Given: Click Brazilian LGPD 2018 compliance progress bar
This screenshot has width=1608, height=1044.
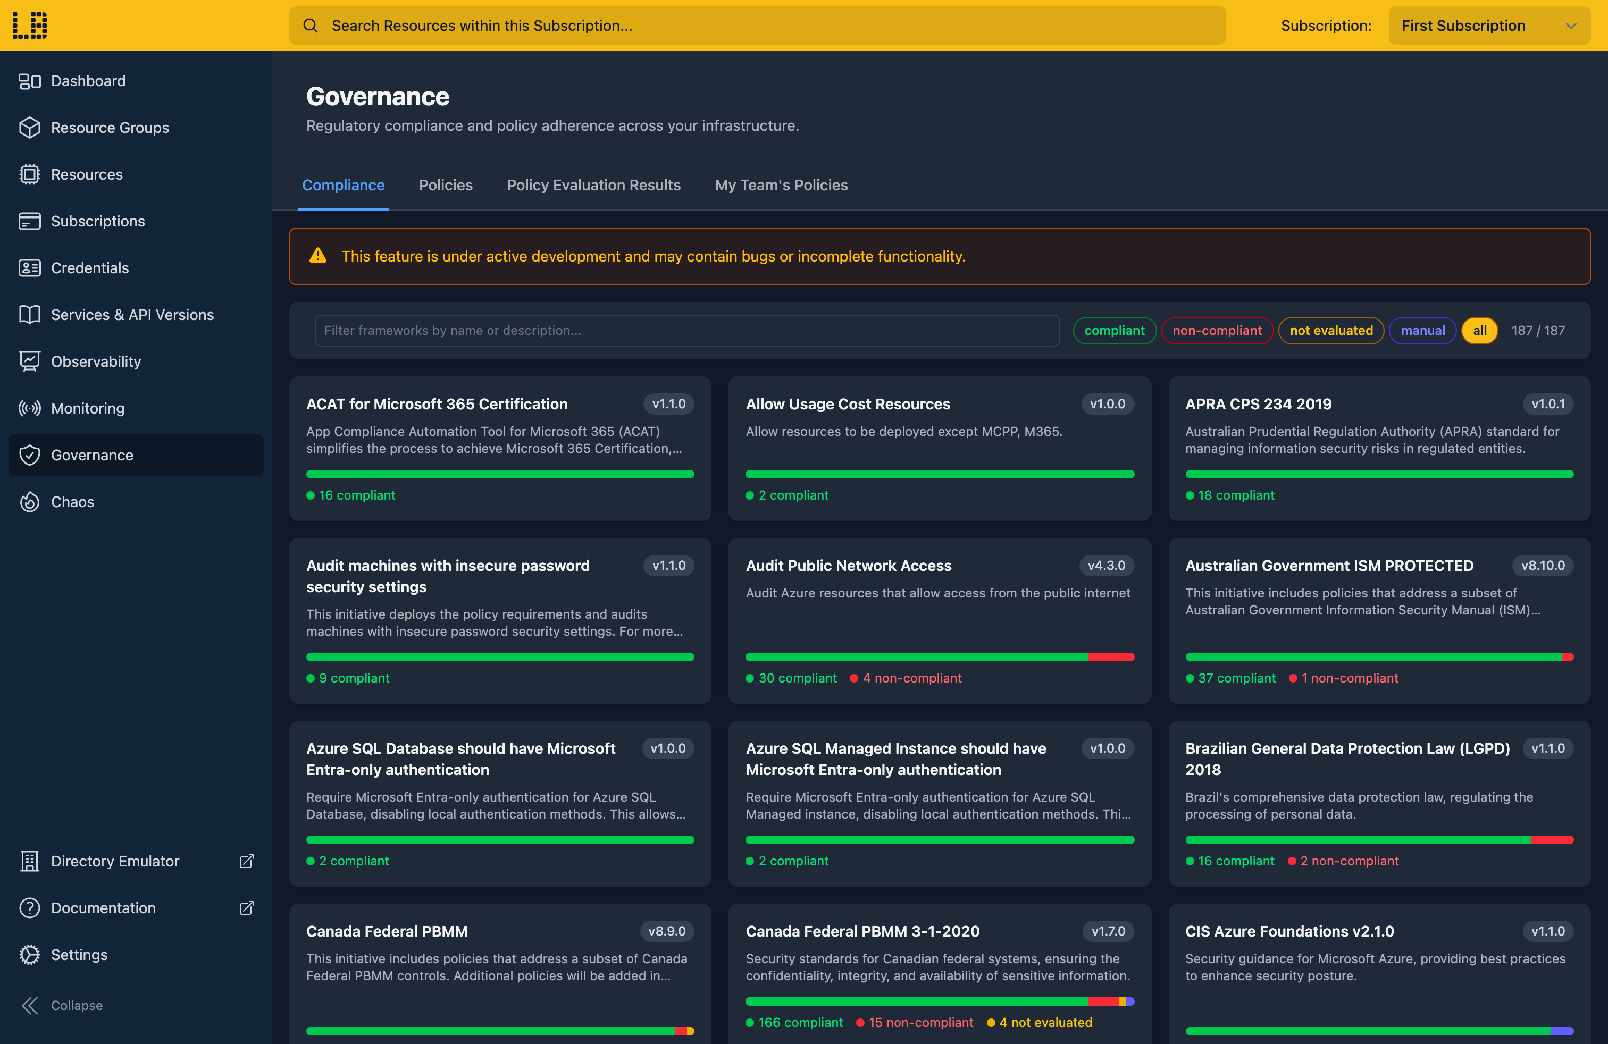Looking at the screenshot, I should pyautogui.click(x=1379, y=840).
